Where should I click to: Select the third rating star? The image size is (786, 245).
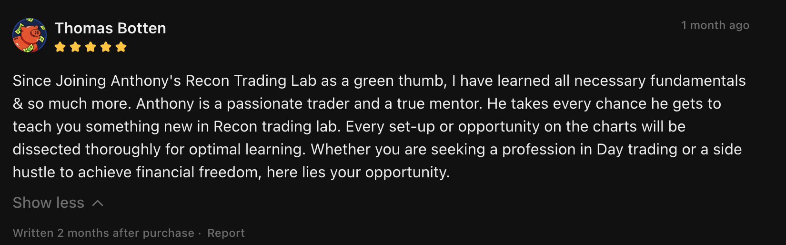pos(91,47)
